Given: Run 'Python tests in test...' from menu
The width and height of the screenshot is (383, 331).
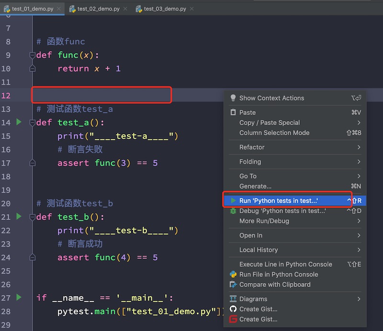Looking at the screenshot, I should coord(295,201).
